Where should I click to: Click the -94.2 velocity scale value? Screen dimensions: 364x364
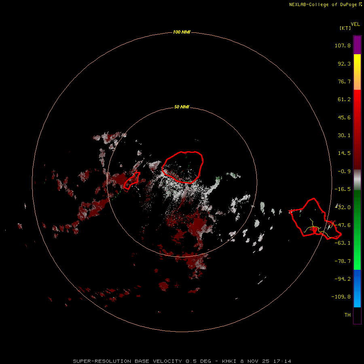pyautogui.click(x=343, y=279)
